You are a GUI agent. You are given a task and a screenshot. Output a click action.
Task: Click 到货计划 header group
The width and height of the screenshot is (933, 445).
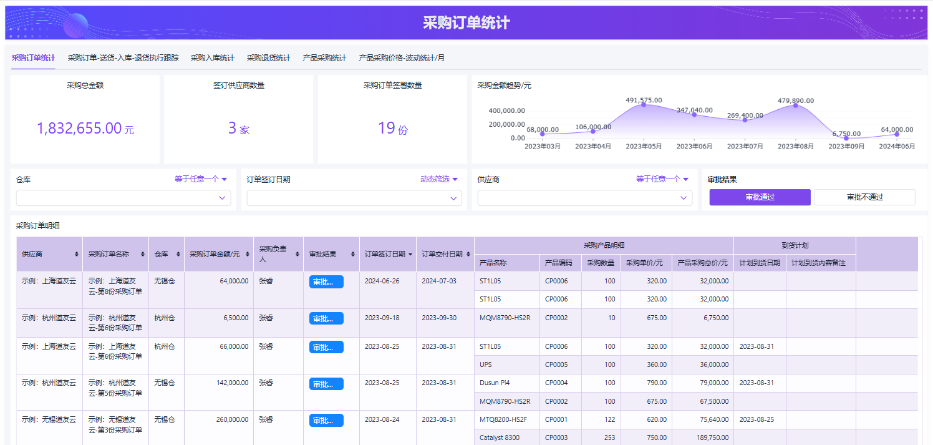click(795, 245)
